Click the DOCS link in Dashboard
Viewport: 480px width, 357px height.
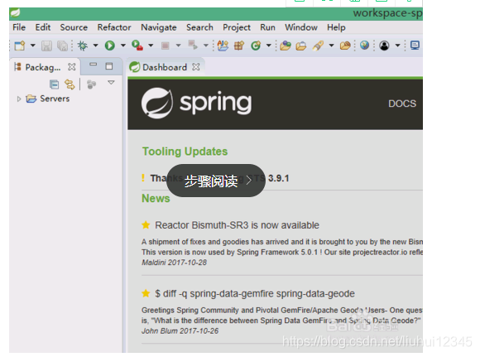402,104
